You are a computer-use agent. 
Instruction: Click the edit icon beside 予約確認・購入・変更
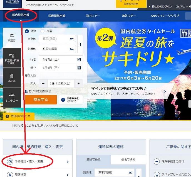10,161
